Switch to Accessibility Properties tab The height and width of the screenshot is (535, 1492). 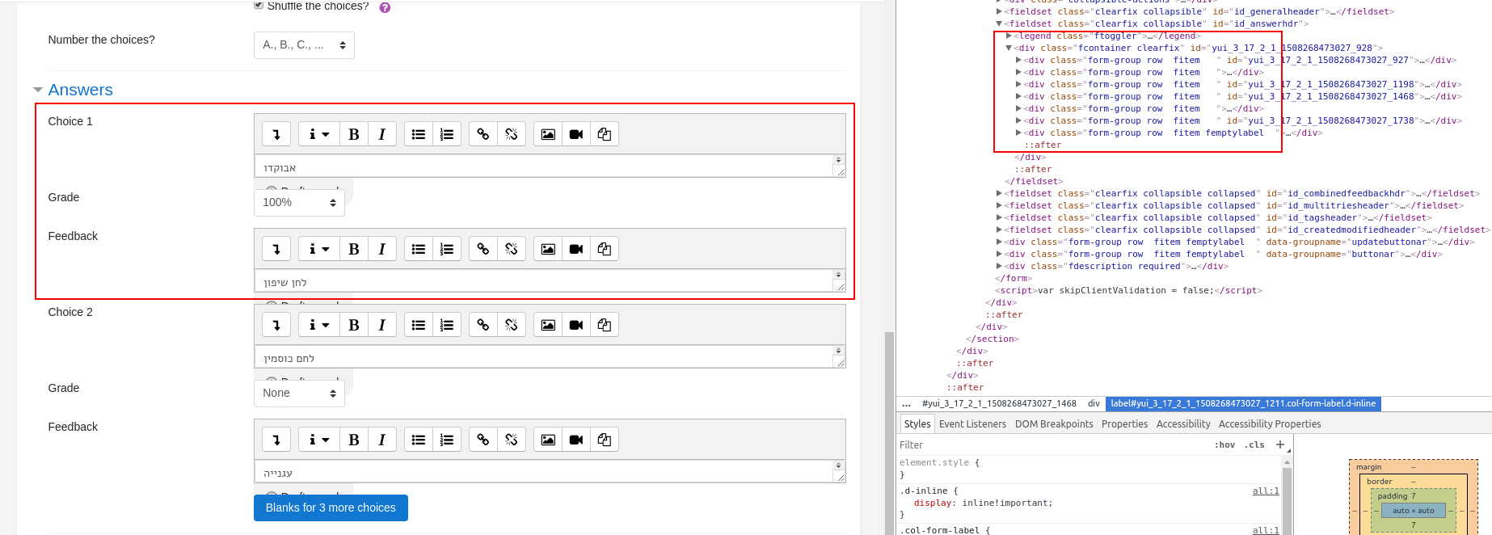tap(1270, 423)
